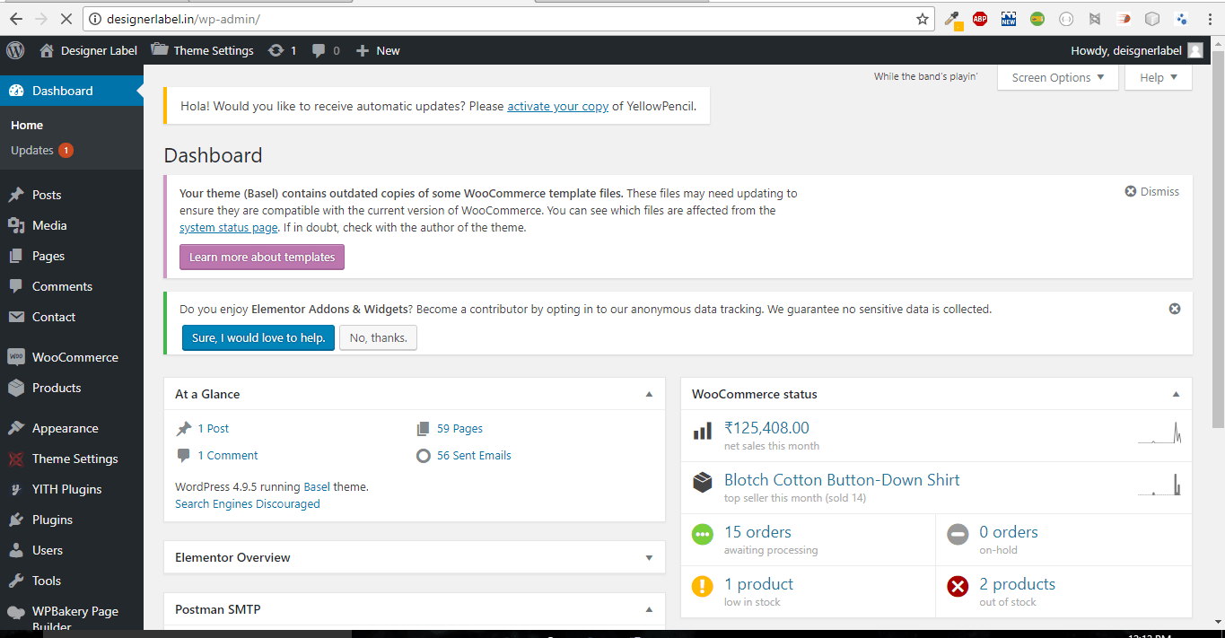Open 0 orders on-hold

pos(1009,532)
